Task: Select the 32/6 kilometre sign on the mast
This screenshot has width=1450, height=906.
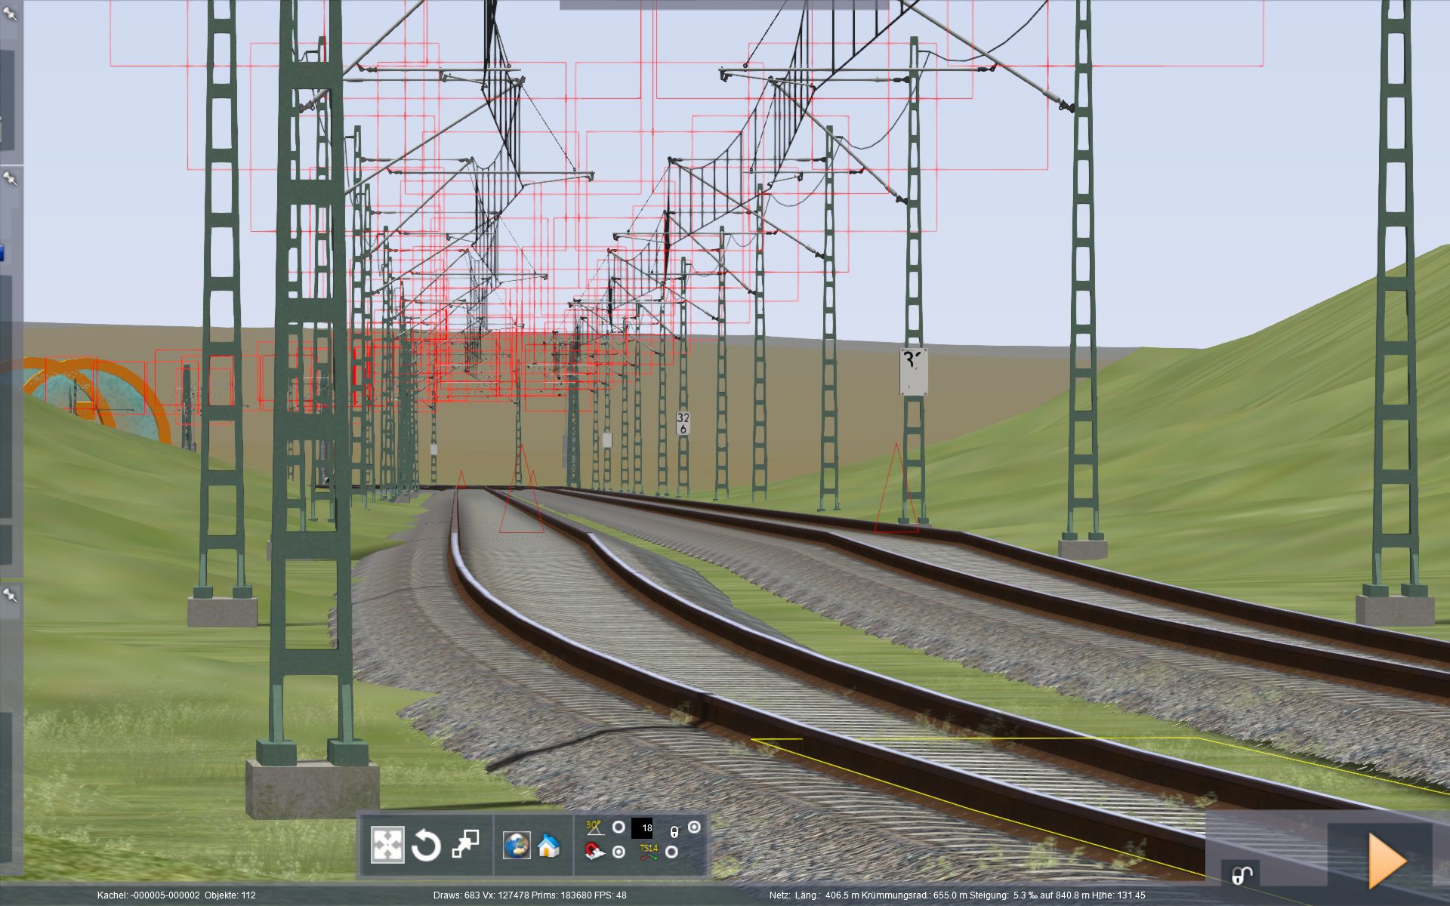Action: pyautogui.click(x=683, y=423)
